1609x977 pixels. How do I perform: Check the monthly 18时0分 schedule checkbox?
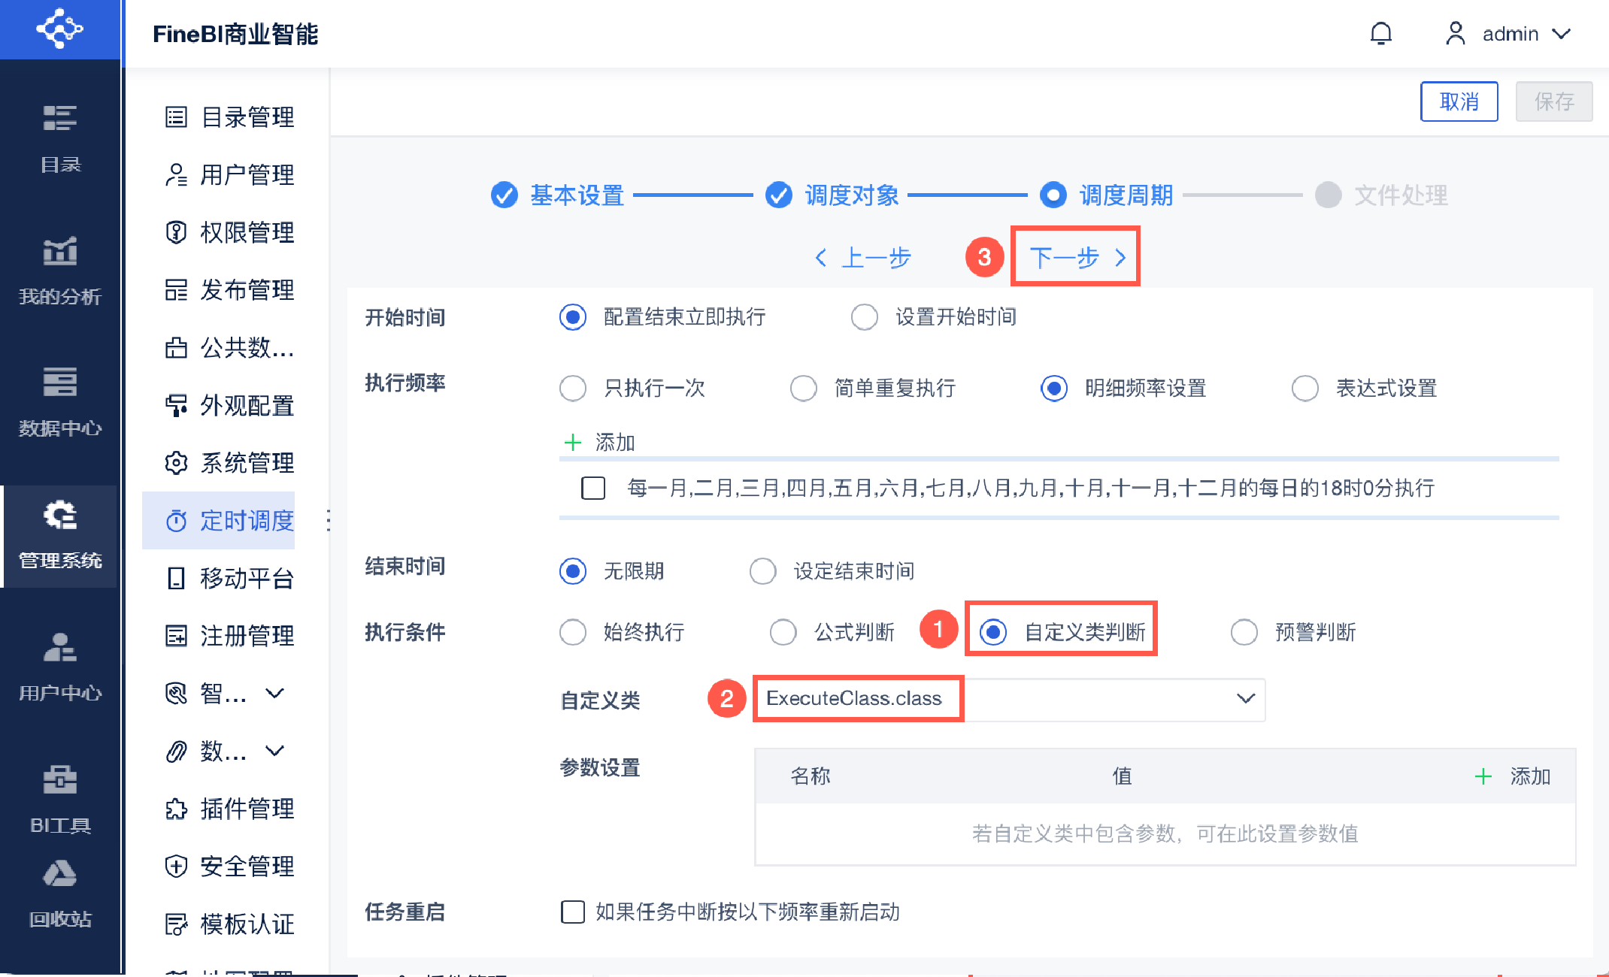593,488
